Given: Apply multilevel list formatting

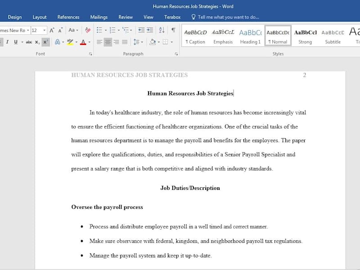Looking at the screenshot, I should [x=126, y=30].
